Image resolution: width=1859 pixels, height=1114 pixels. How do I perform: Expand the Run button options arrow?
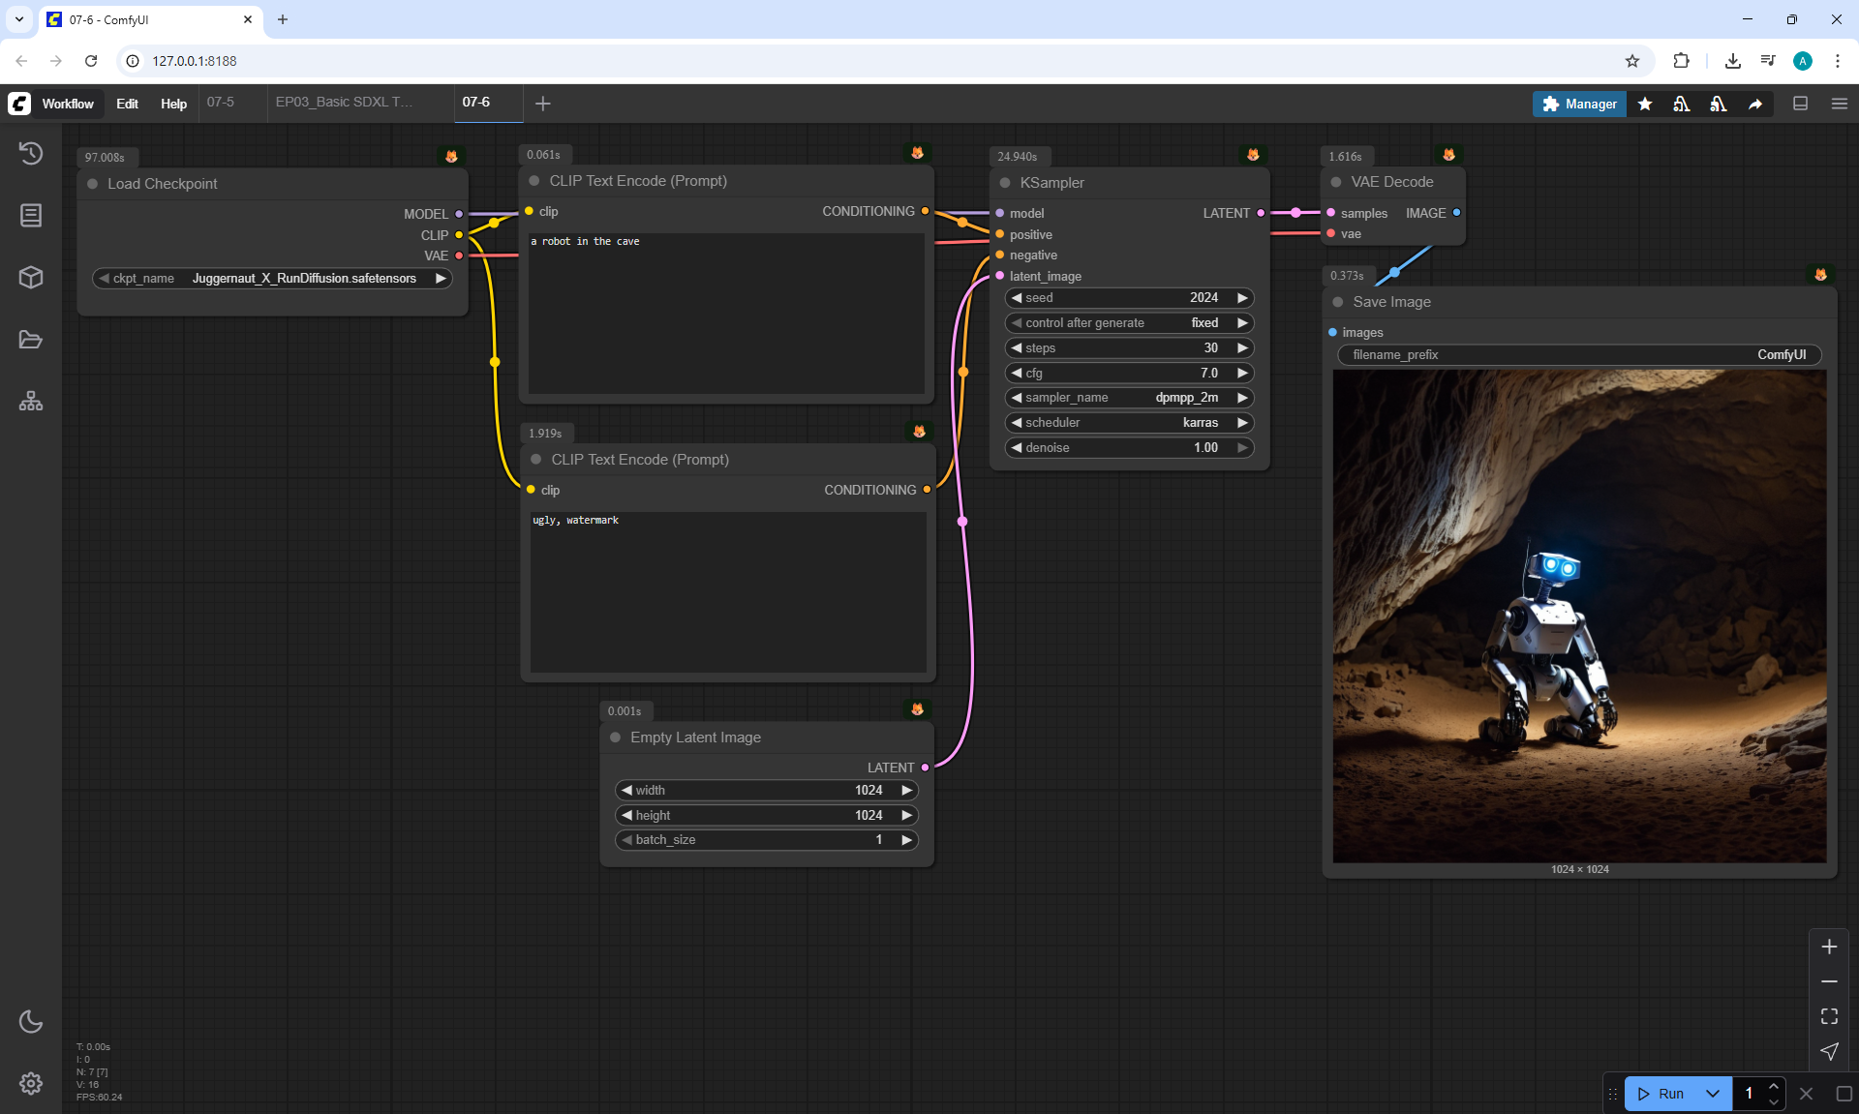tap(1713, 1094)
